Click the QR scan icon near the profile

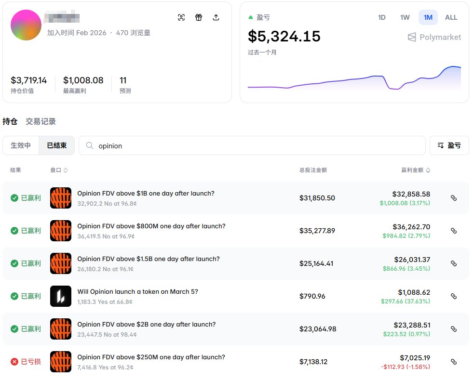[x=181, y=17]
